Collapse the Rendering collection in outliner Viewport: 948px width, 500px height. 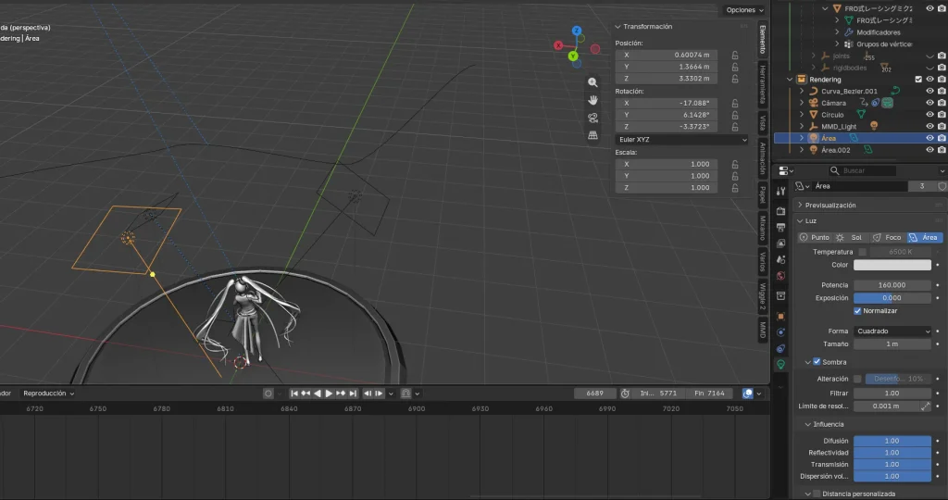click(x=790, y=80)
